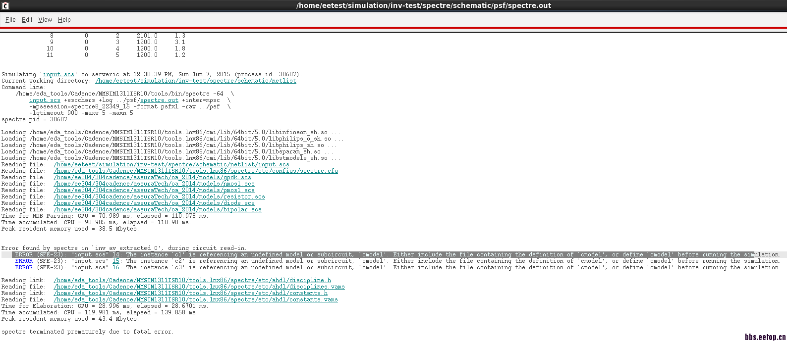Open the View menu
Image resolution: width=787 pixels, height=343 pixels.
tap(45, 20)
